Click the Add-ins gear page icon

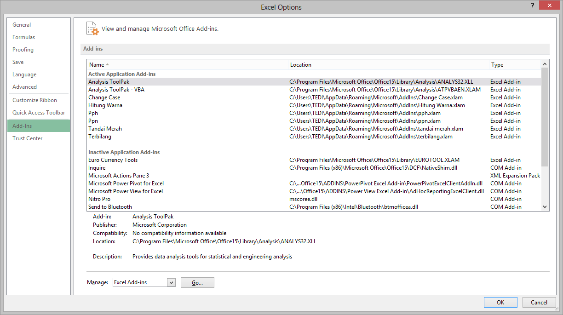click(x=92, y=29)
